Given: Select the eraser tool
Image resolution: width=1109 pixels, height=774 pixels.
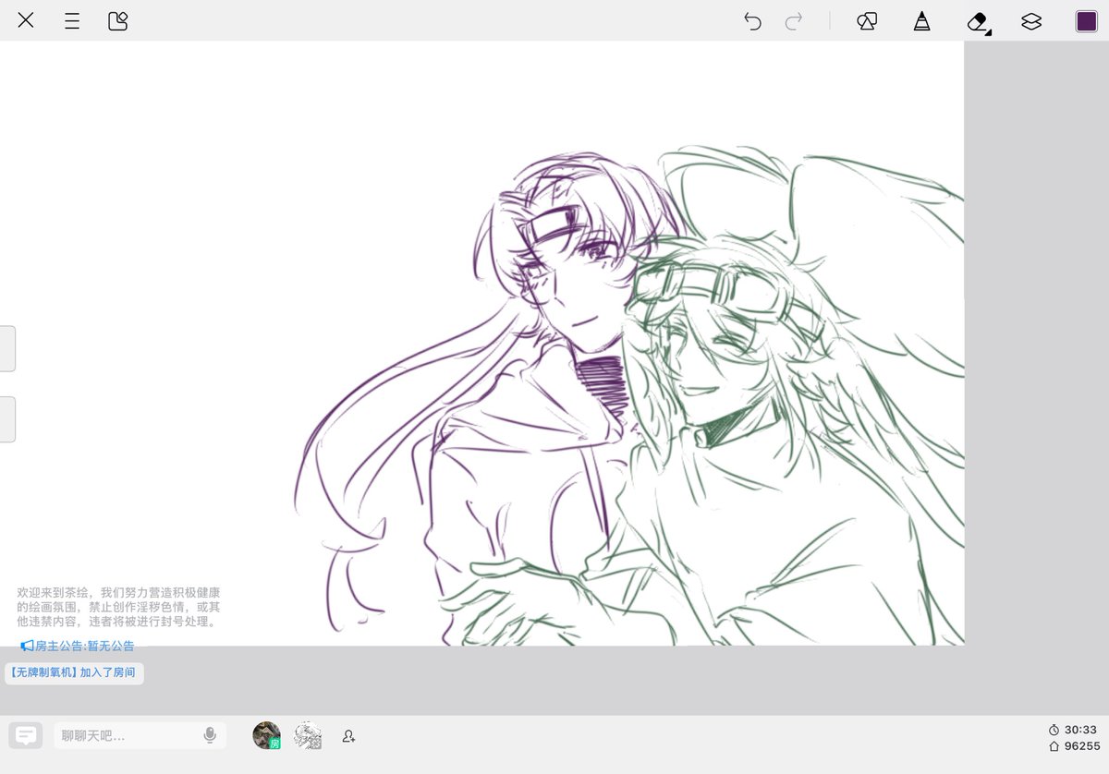Looking at the screenshot, I should click(x=978, y=21).
